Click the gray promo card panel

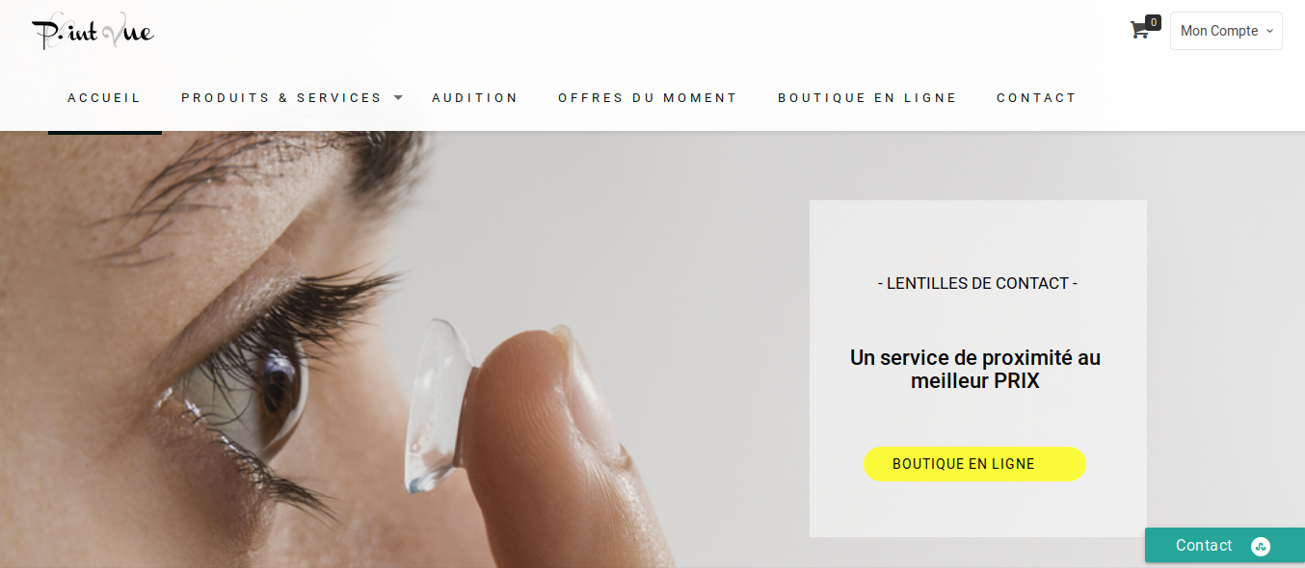[x=978, y=369]
